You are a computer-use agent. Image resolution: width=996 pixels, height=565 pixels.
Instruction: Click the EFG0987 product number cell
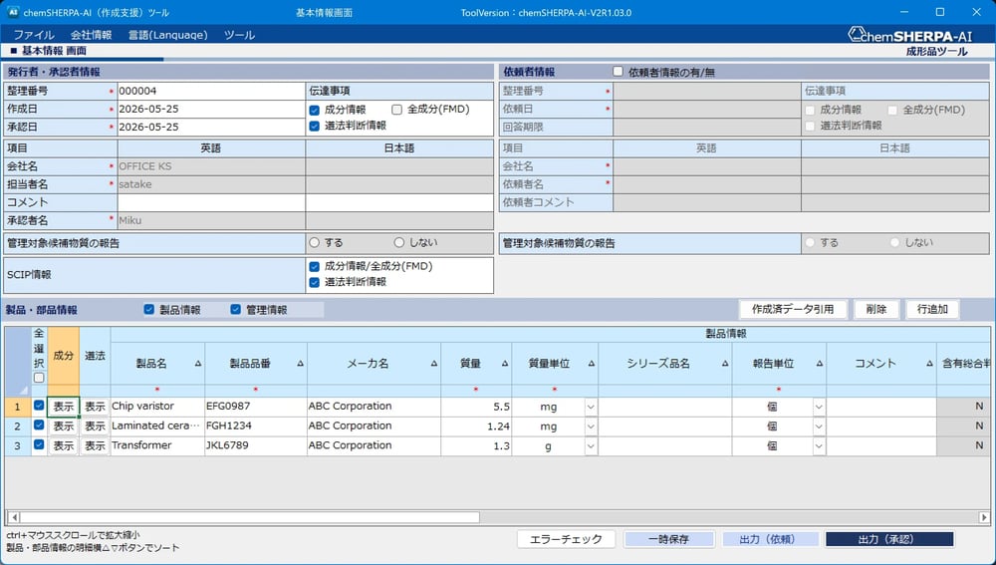click(x=256, y=407)
